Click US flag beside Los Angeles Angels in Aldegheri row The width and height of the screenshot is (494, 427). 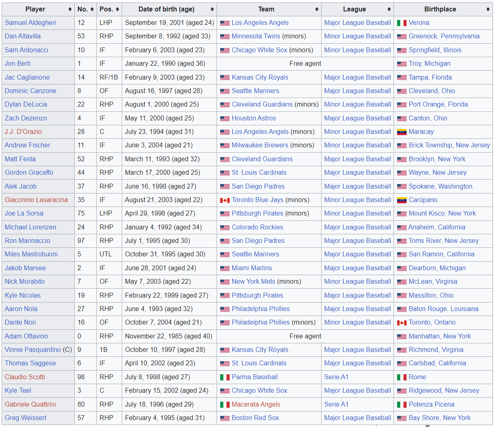click(225, 23)
